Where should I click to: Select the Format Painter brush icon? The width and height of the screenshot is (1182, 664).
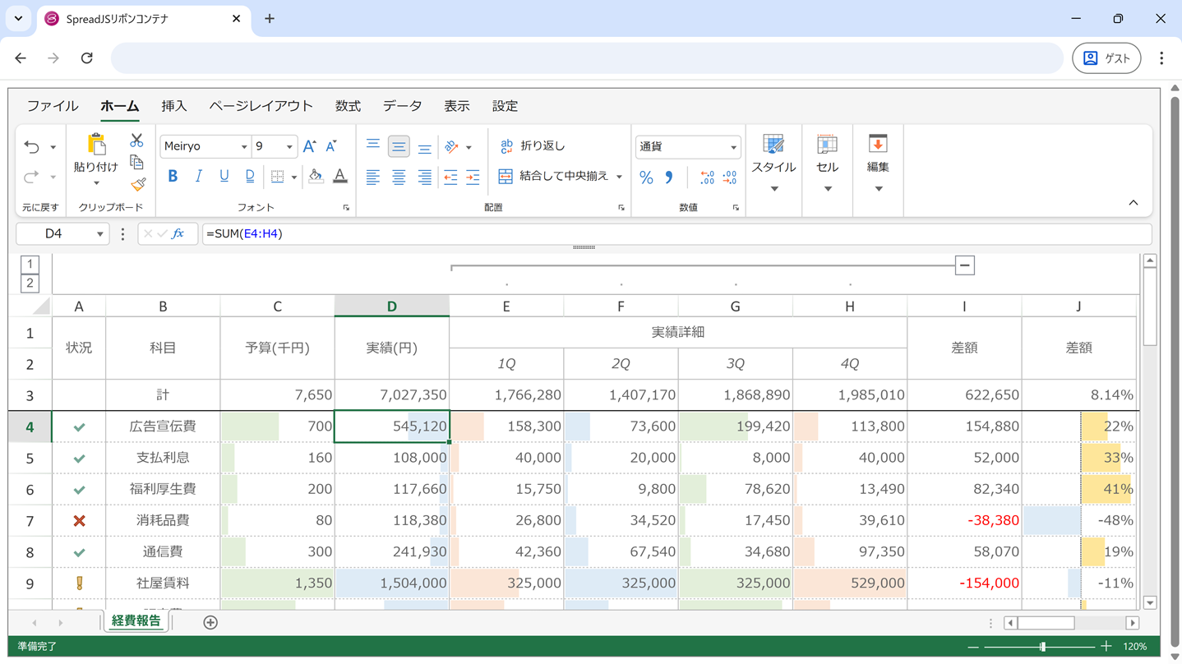click(136, 185)
